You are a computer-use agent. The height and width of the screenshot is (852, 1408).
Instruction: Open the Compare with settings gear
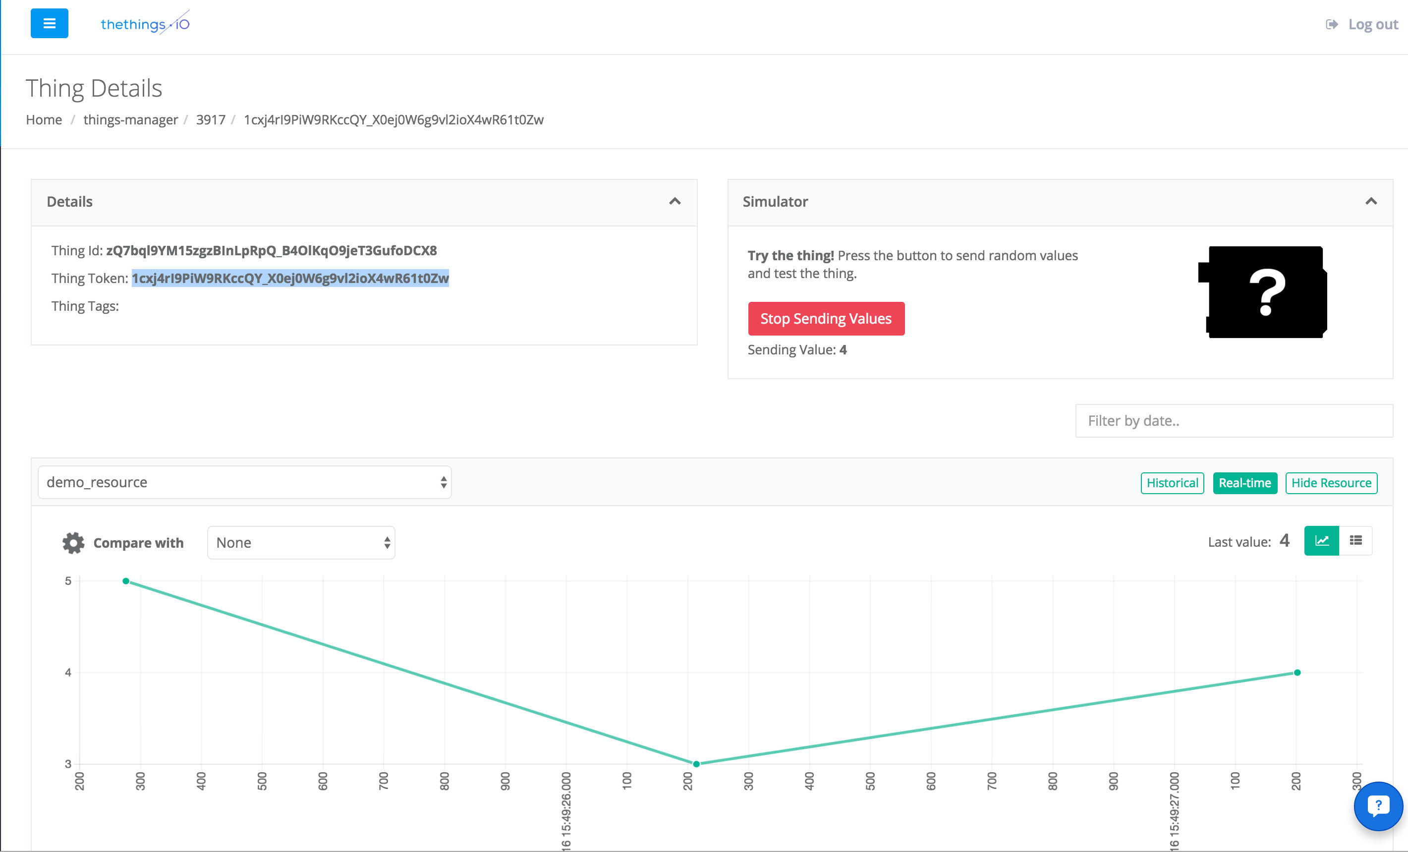[73, 542]
